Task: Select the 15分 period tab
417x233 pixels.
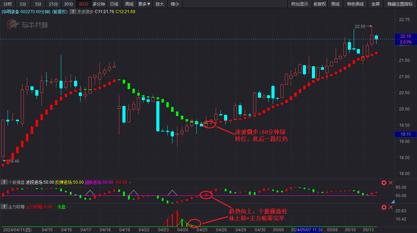Action: click(53, 4)
